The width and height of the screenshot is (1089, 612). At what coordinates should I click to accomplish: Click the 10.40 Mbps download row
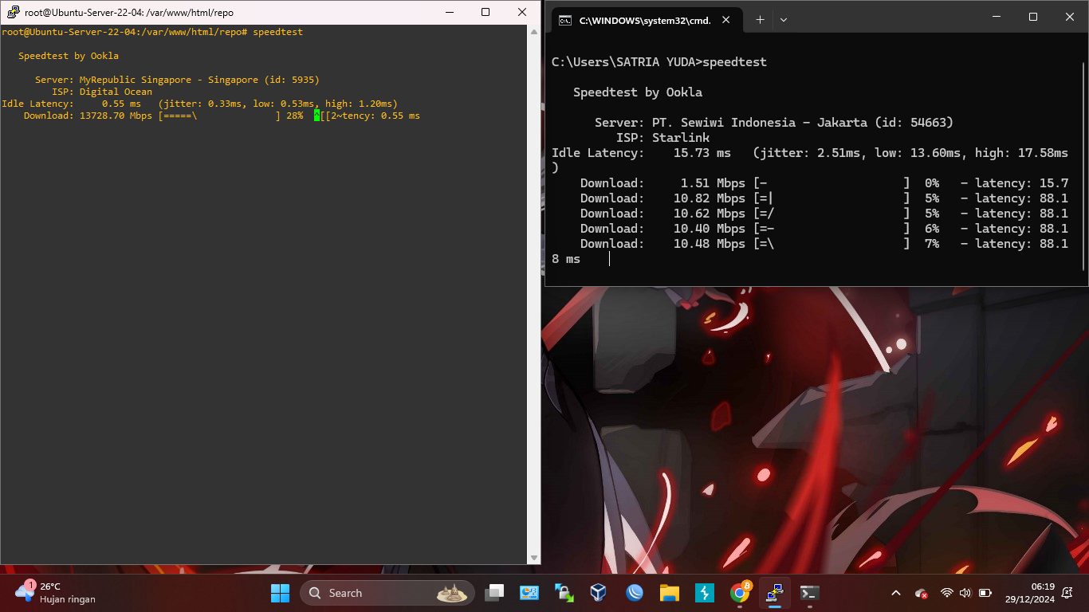click(824, 229)
